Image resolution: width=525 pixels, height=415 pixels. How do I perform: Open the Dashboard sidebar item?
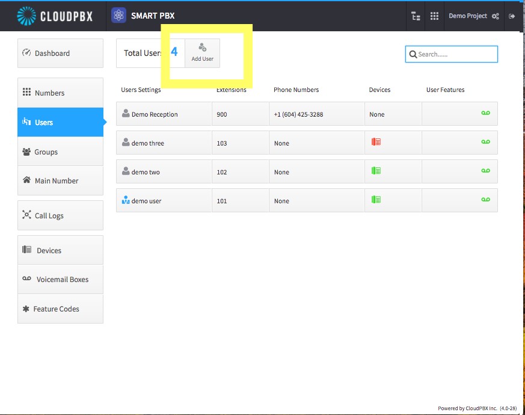tap(60, 54)
